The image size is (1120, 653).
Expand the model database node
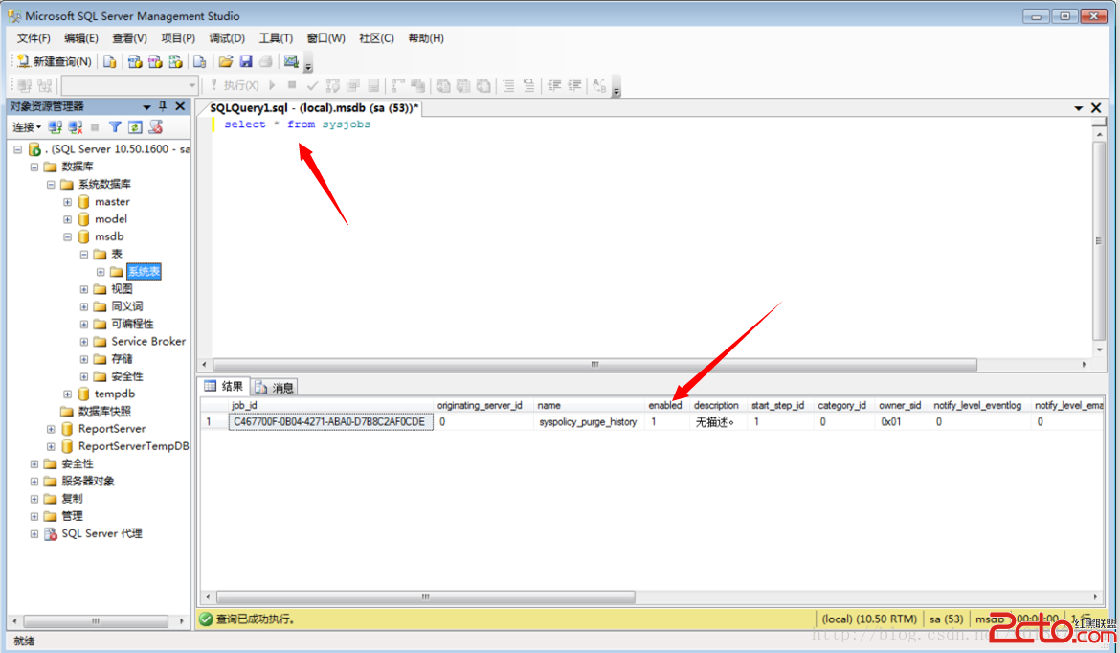point(67,219)
